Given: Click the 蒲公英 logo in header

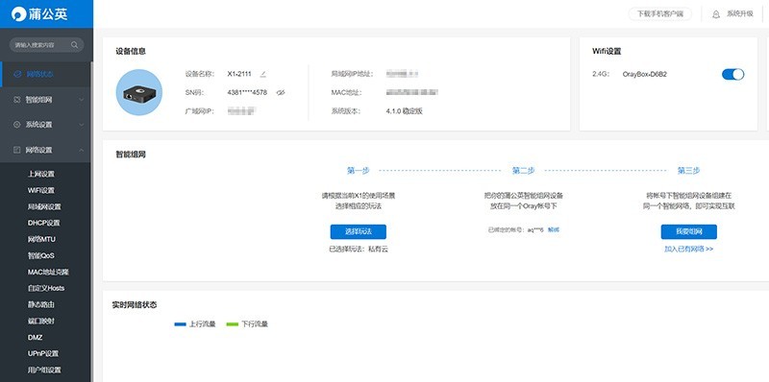Looking at the screenshot, I should [x=39, y=13].
